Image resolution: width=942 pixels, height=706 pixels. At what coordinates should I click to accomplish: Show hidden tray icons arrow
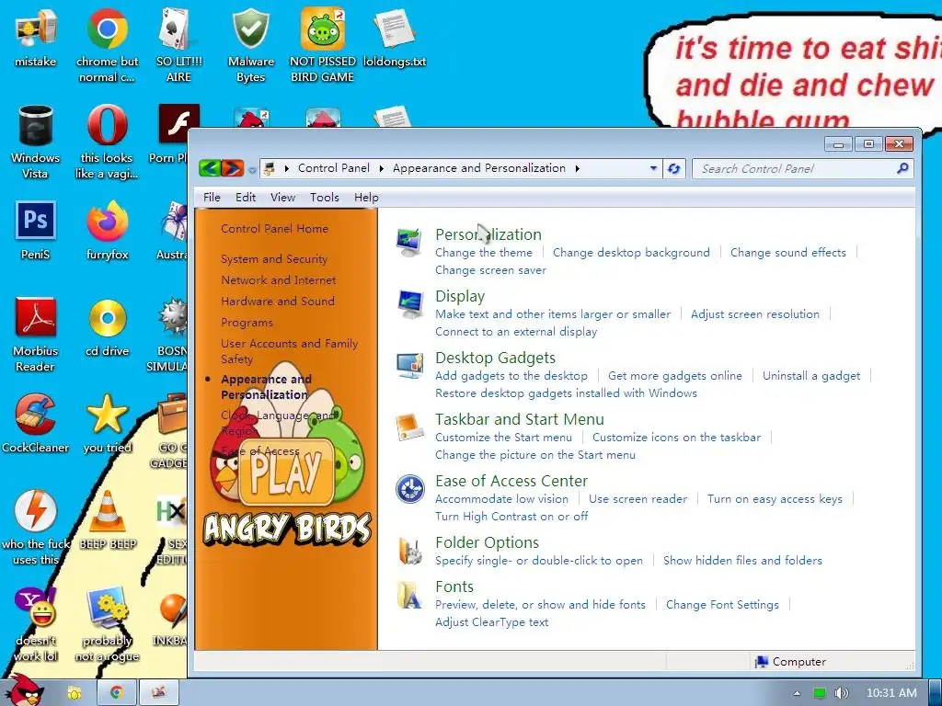(x=797, y=693)
